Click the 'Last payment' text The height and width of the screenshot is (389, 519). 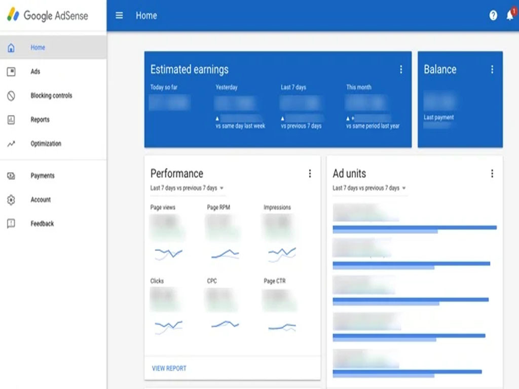click(x=438, y=117)
